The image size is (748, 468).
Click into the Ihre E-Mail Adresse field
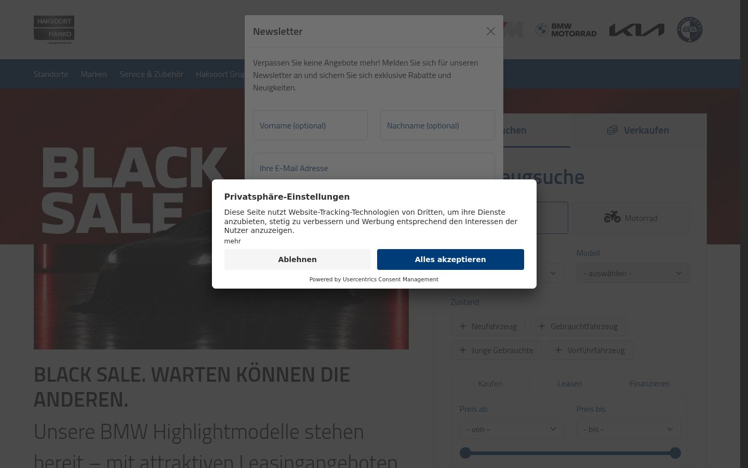pyautogui.click(x=374, y=167)
